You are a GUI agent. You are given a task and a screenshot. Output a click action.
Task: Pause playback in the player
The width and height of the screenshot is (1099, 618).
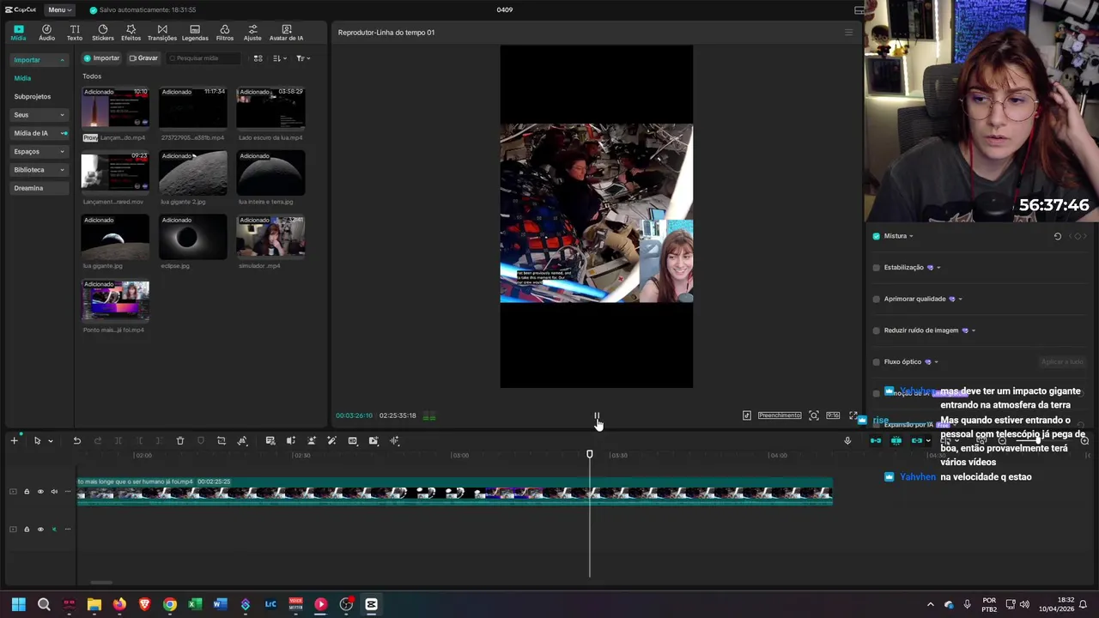click(x=597, y=415)
